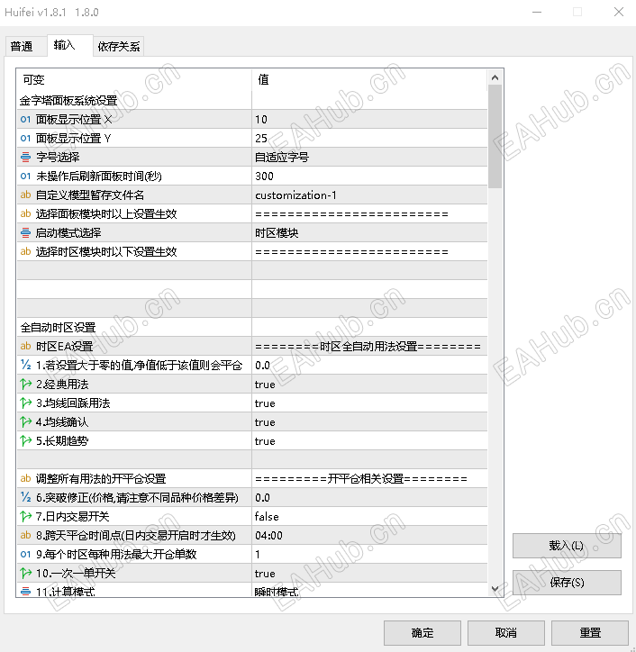Edit value 0.0 for 1.若设置大于零的值
636x652 pixels.
coord(369,365)
